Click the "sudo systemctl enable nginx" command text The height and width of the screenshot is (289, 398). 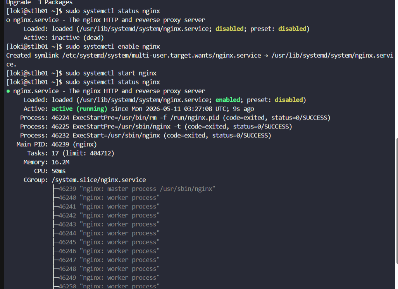point(113,46)
